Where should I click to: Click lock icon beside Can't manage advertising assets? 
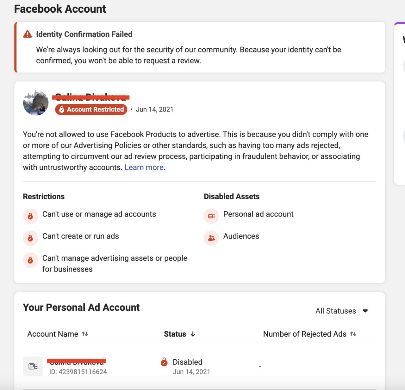[30, 260]
